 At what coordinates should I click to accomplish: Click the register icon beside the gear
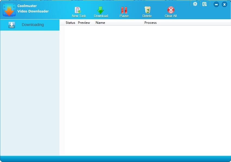pos(204,3)
